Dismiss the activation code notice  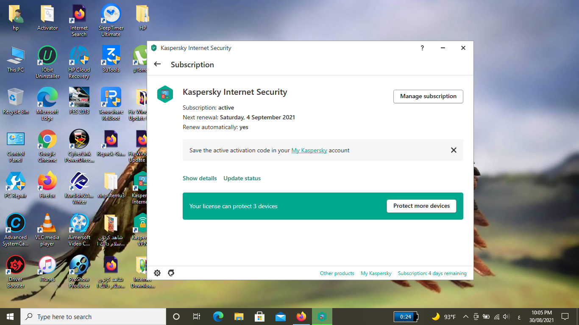coord(454,150)
